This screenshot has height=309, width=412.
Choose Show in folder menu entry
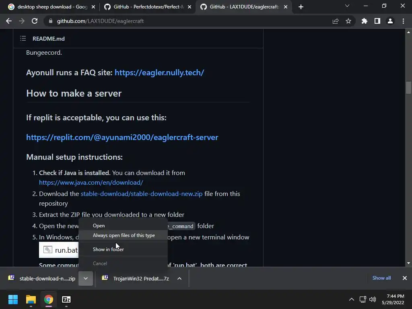pyautogui.click(x=123, y=249)
